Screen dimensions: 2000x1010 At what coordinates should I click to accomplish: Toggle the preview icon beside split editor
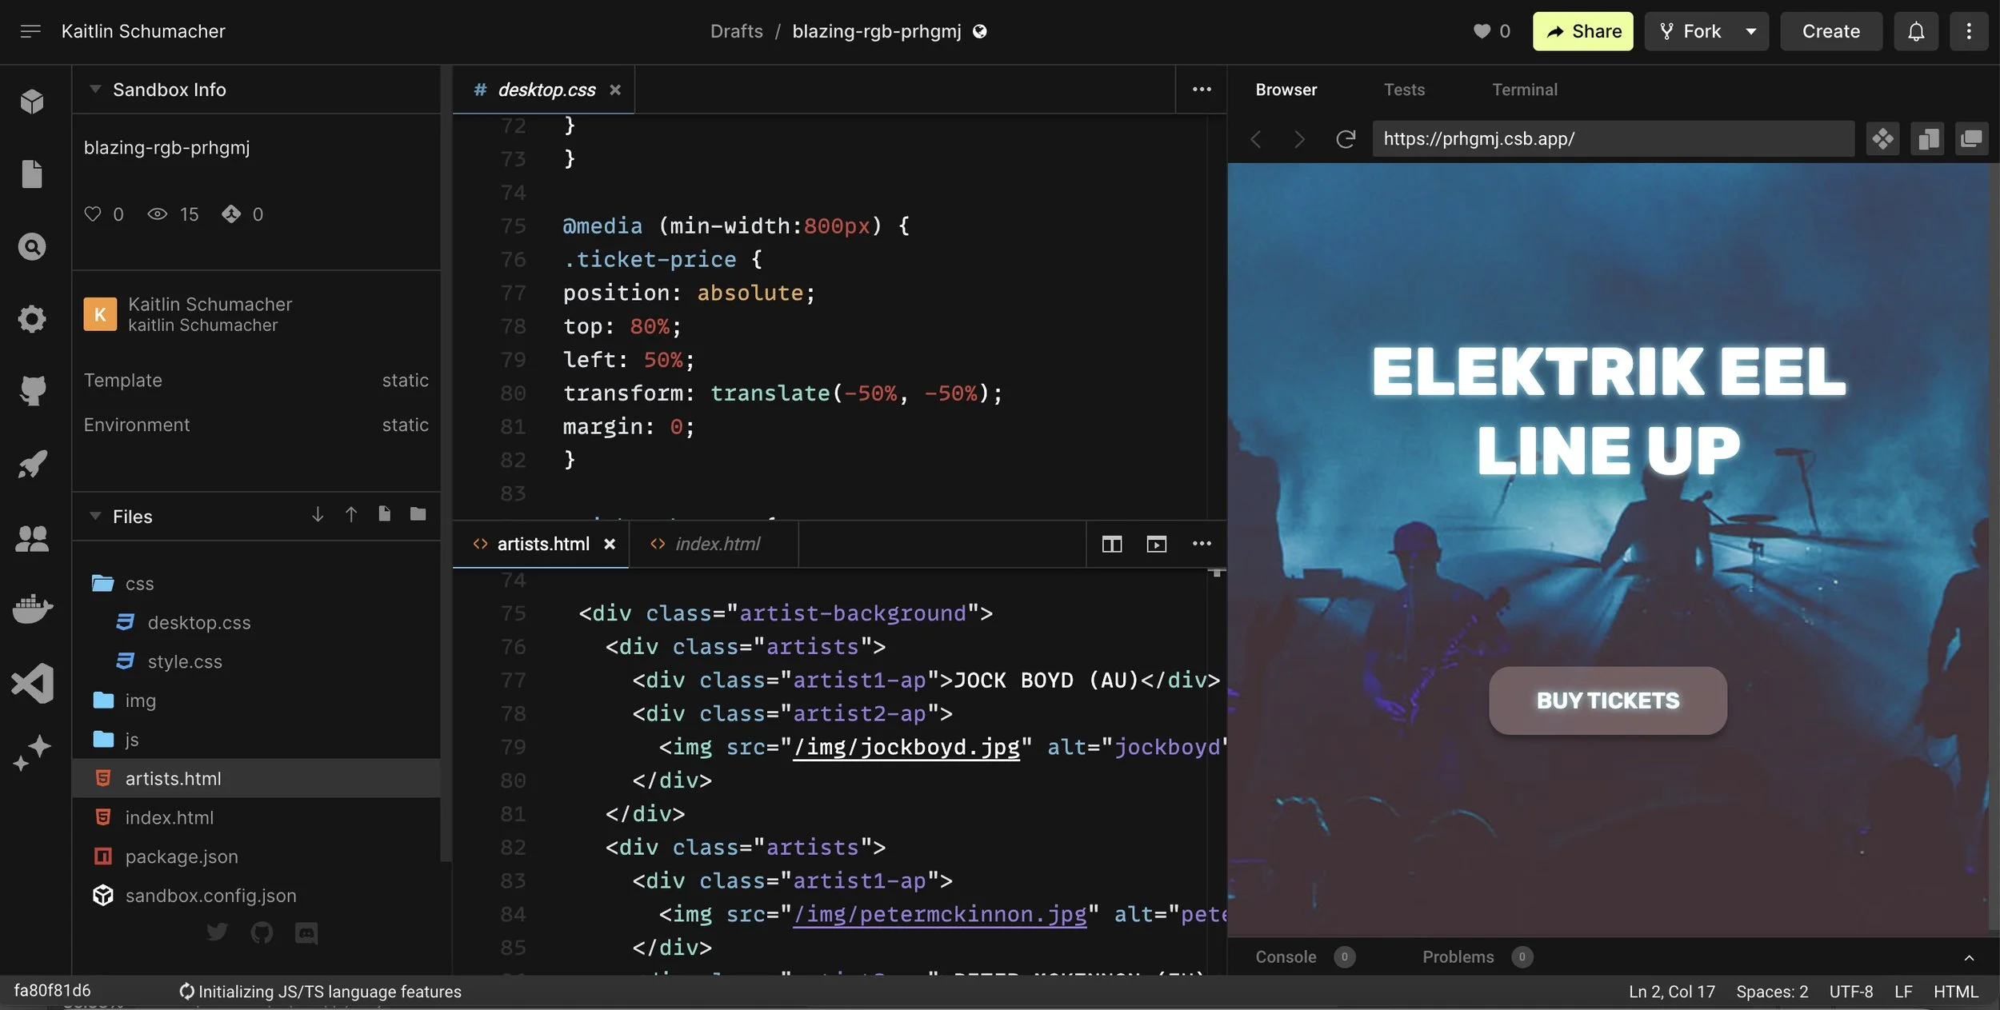pos(1156,545)
